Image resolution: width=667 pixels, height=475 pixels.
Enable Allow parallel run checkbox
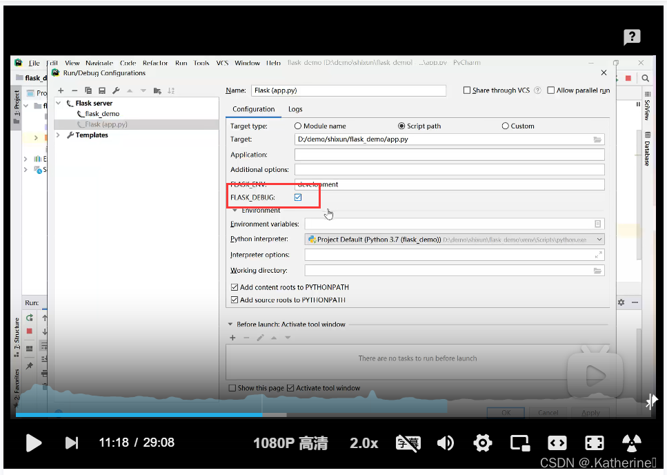pyautogui.click(x=551, y=90)
